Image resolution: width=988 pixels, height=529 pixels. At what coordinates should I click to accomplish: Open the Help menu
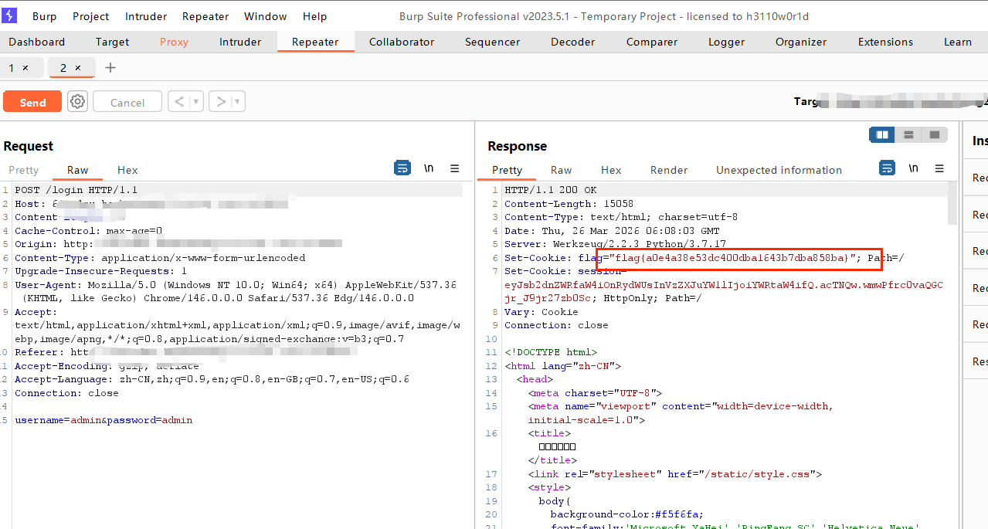coord(314,16)
